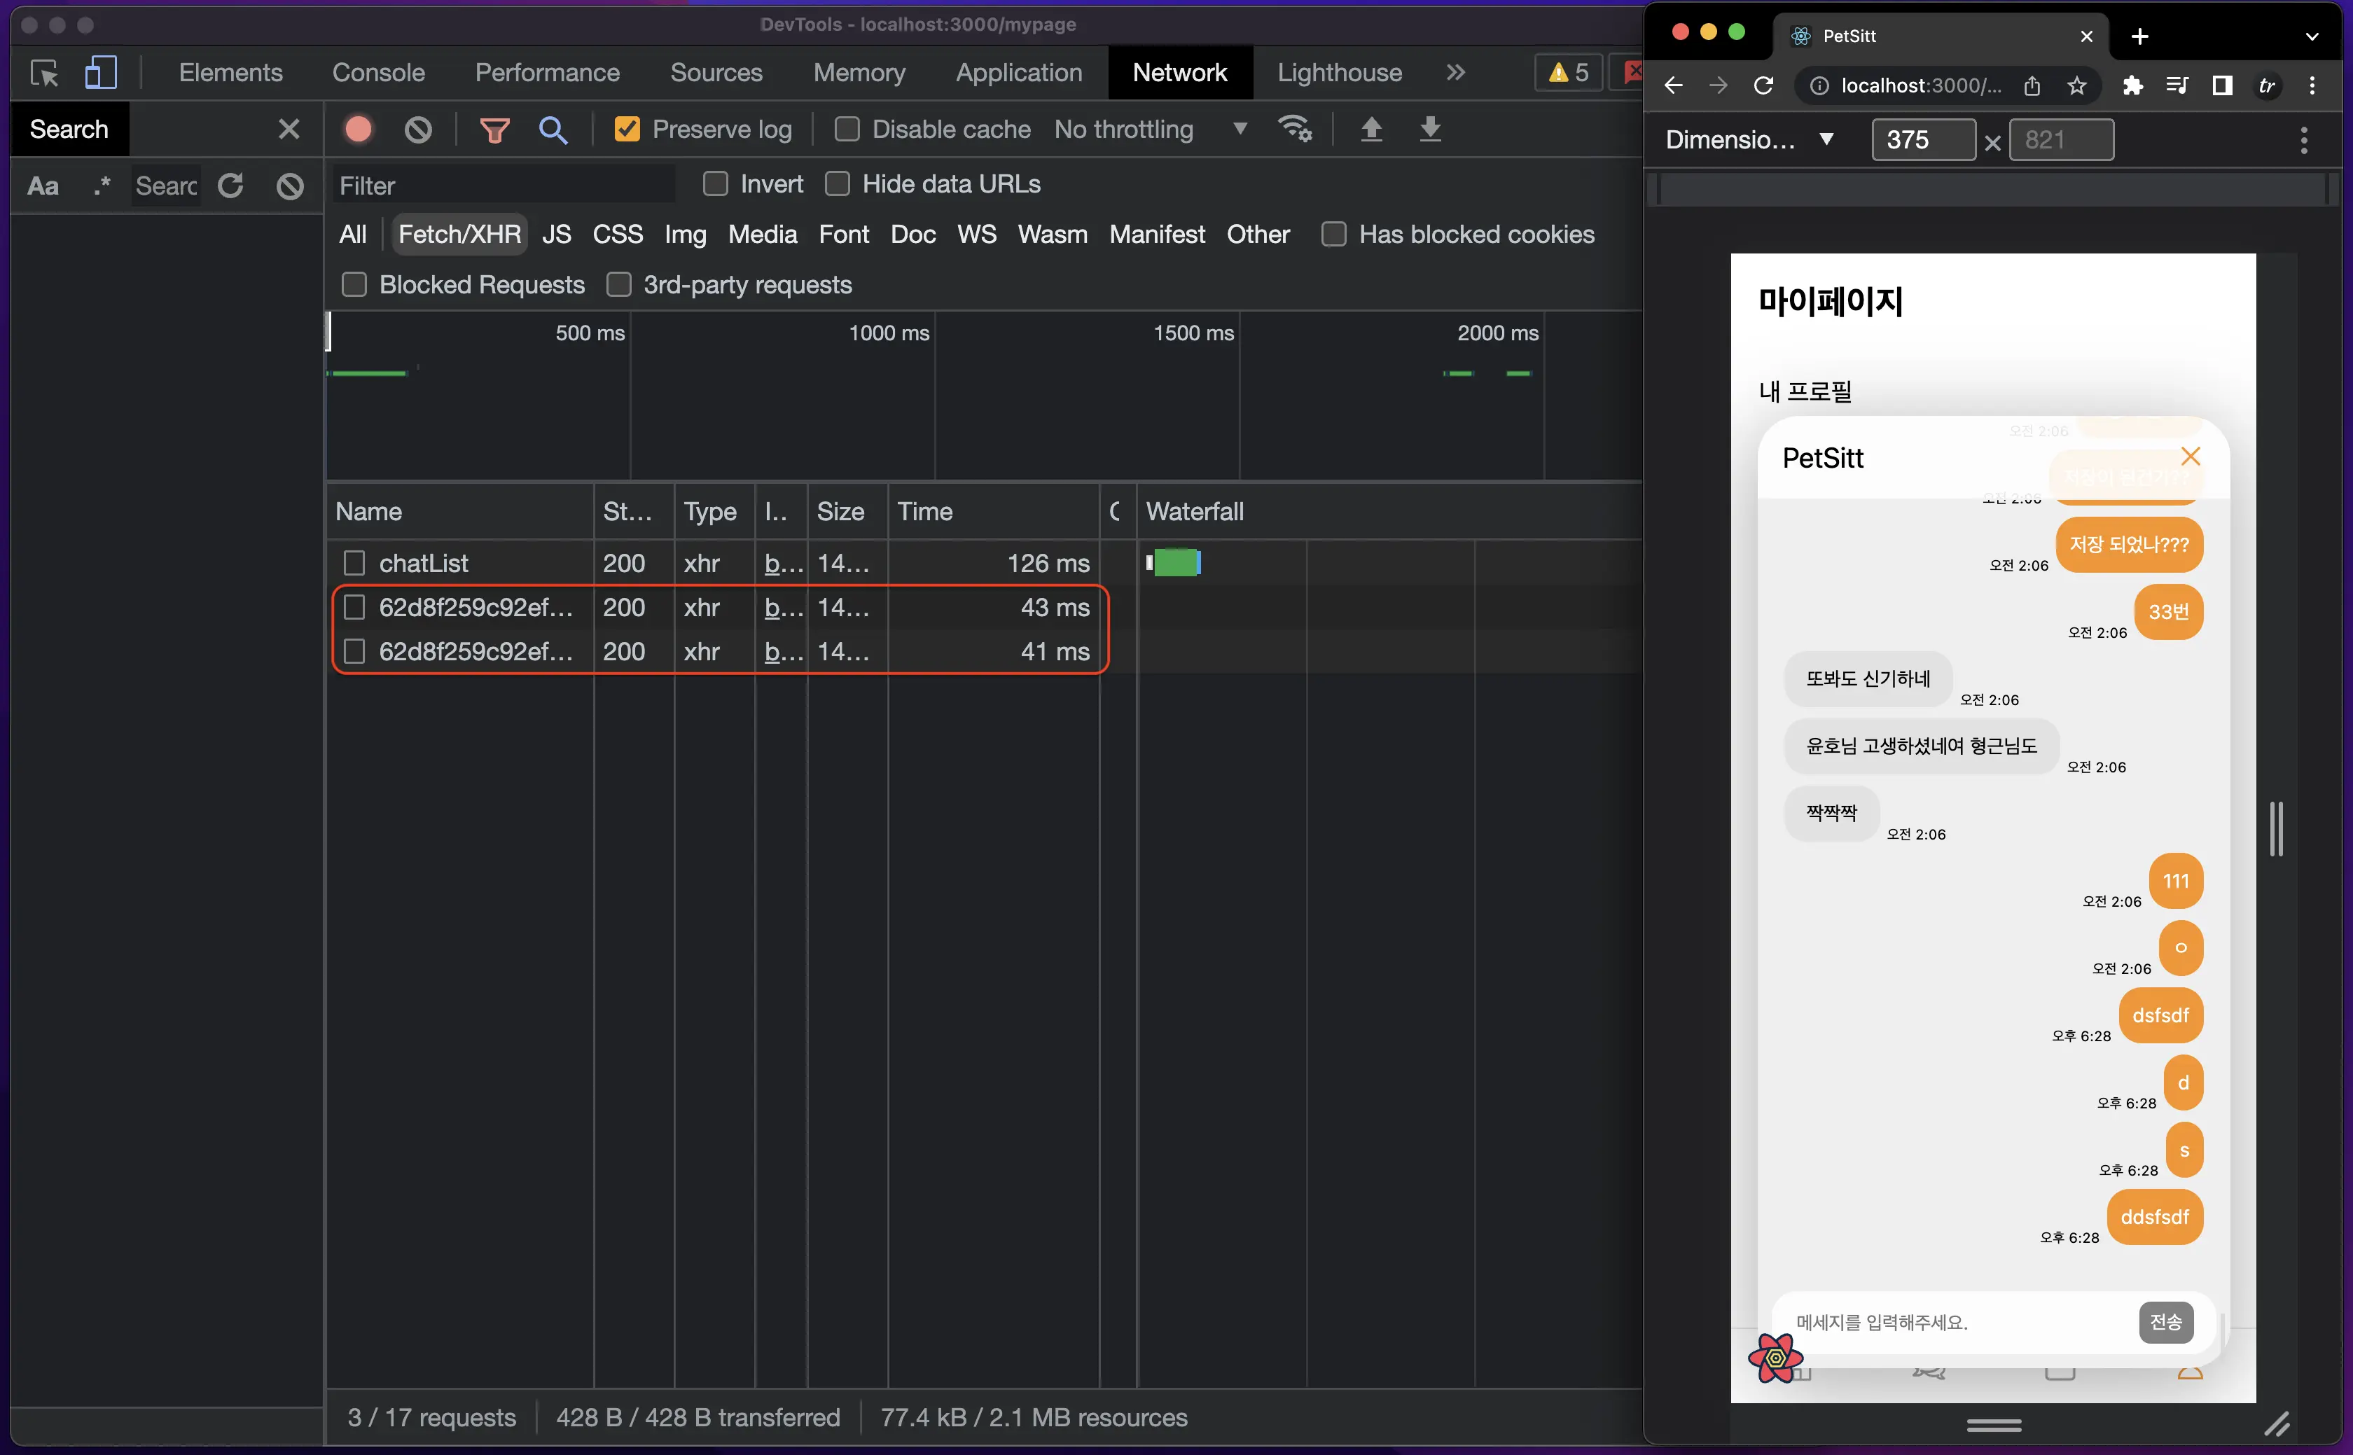The height and width of the screenshot is (1455, 2353).
Task: Select the inspect element cursor icon
Action: coord(44,73)
